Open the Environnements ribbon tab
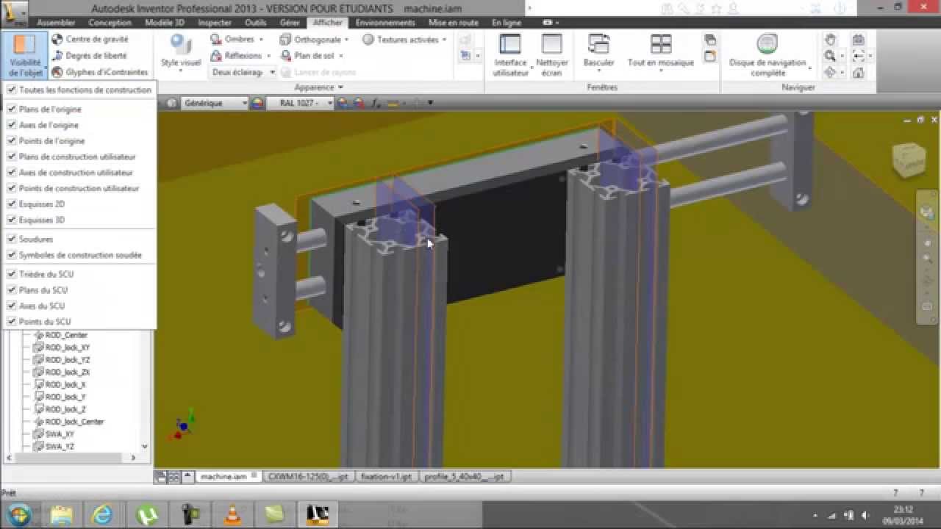941x529 pixels. (385, 23)
